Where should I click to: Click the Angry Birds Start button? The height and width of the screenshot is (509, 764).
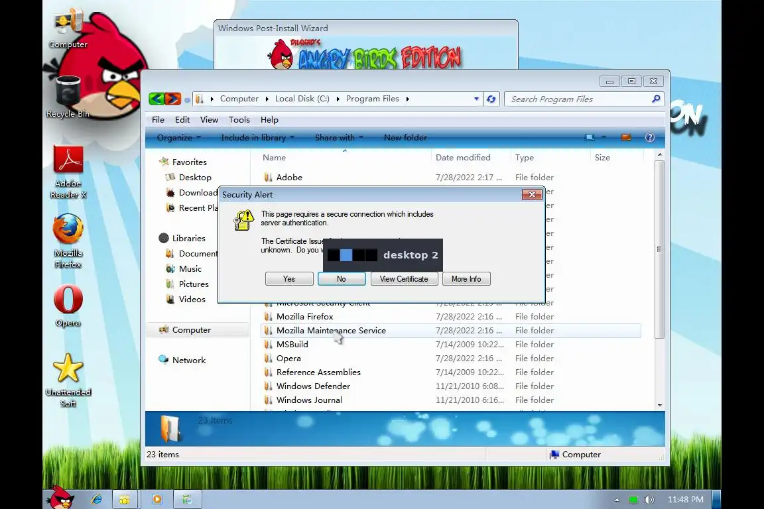[62, 498]
